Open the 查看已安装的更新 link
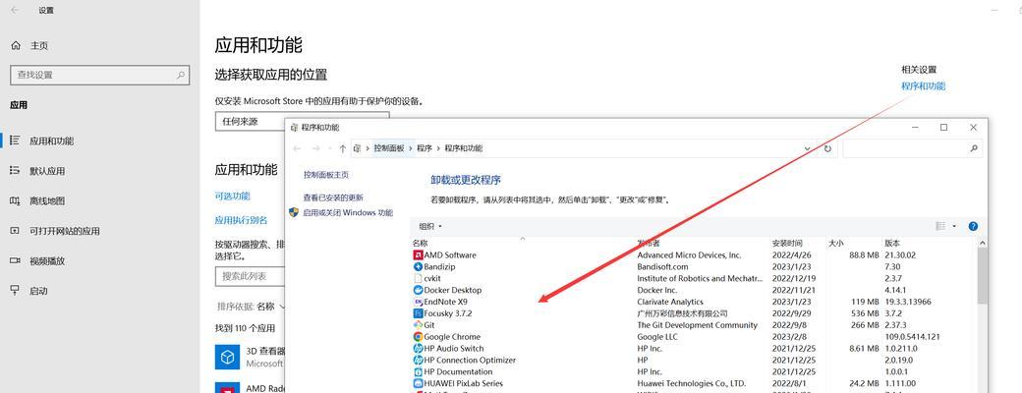The width and height of the screenshot is (1022, 393). coord(333,197)
